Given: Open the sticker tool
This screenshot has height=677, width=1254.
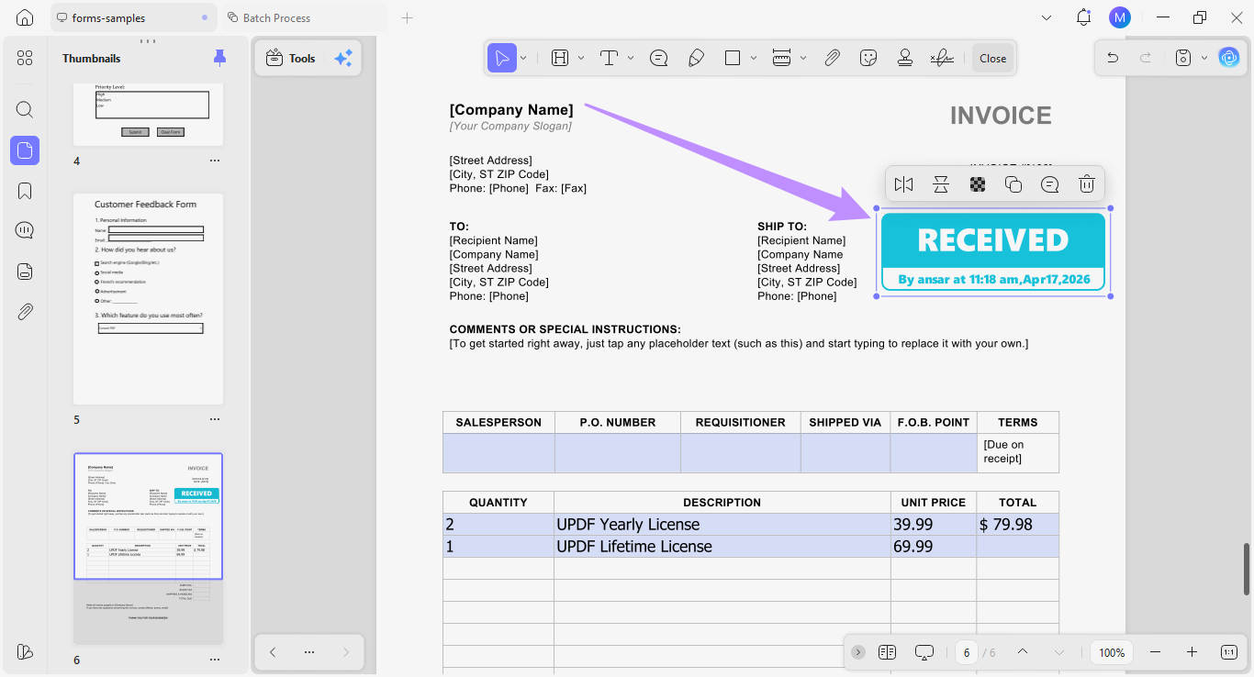Looking at the screenshot, I should coord(868,58).
